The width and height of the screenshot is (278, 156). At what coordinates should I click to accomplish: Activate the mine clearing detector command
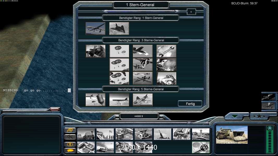[201, 147]
